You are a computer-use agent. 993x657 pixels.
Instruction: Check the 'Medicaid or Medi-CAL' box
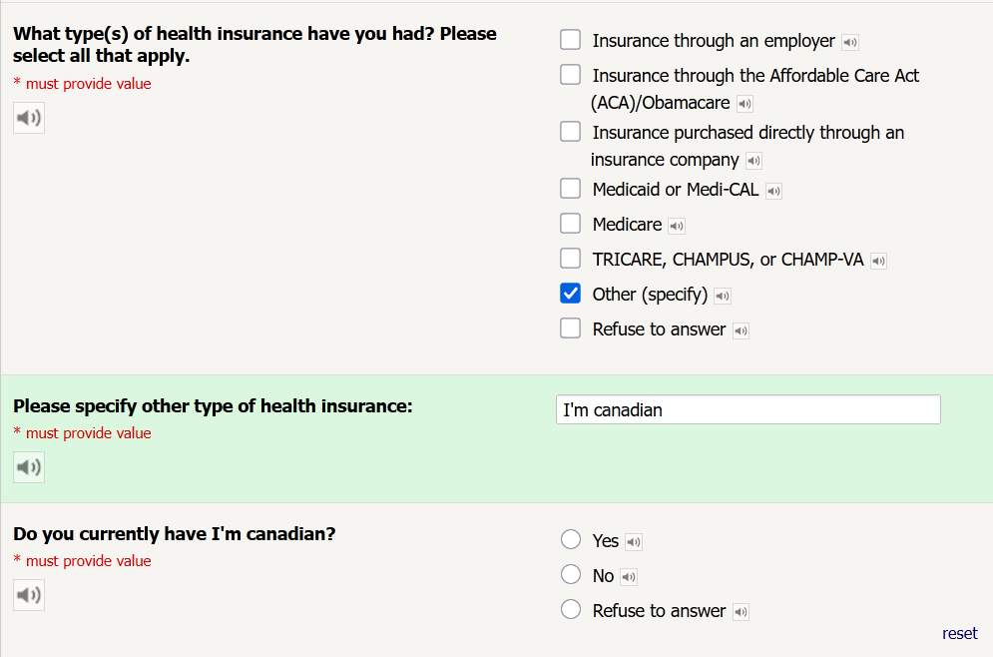click(570, 188)
